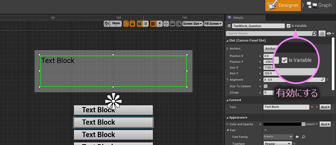Collapse the Appearance section
The image size is (336, 145).
tap(227, 118)
